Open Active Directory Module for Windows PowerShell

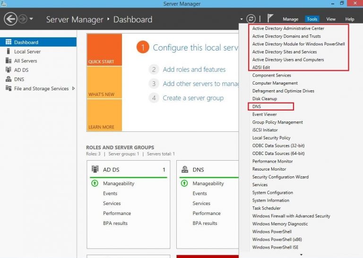click(298, 44)
